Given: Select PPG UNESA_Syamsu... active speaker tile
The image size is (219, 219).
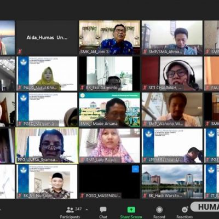Looking at the screenshot, I should click(47, 146).
